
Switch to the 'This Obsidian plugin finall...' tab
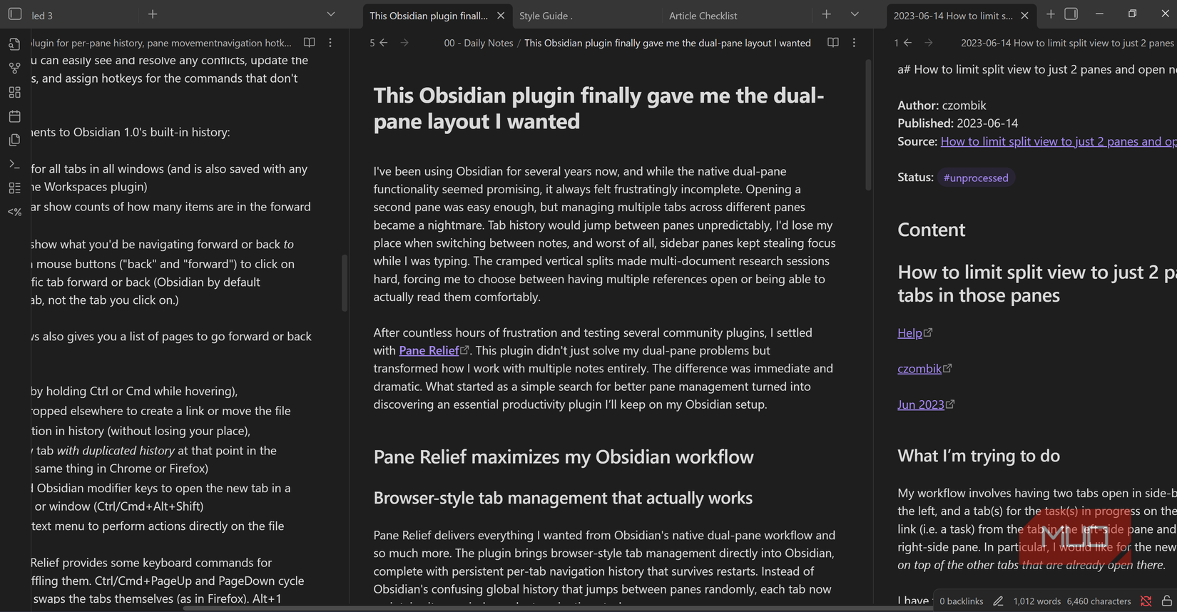pyautogui.click(x=429, y=16)
